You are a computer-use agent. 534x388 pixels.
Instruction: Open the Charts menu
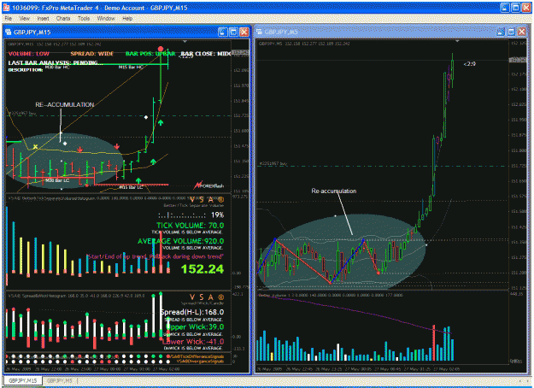pyautogui.click(x=63, y=19)
